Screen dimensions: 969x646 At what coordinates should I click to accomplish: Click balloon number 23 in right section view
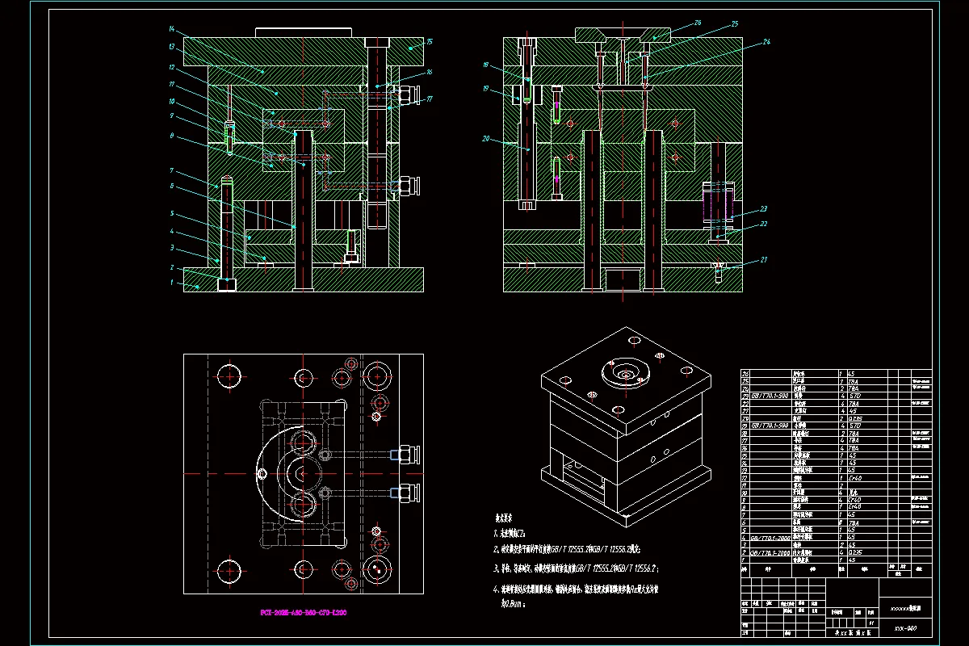click(764, 208)
